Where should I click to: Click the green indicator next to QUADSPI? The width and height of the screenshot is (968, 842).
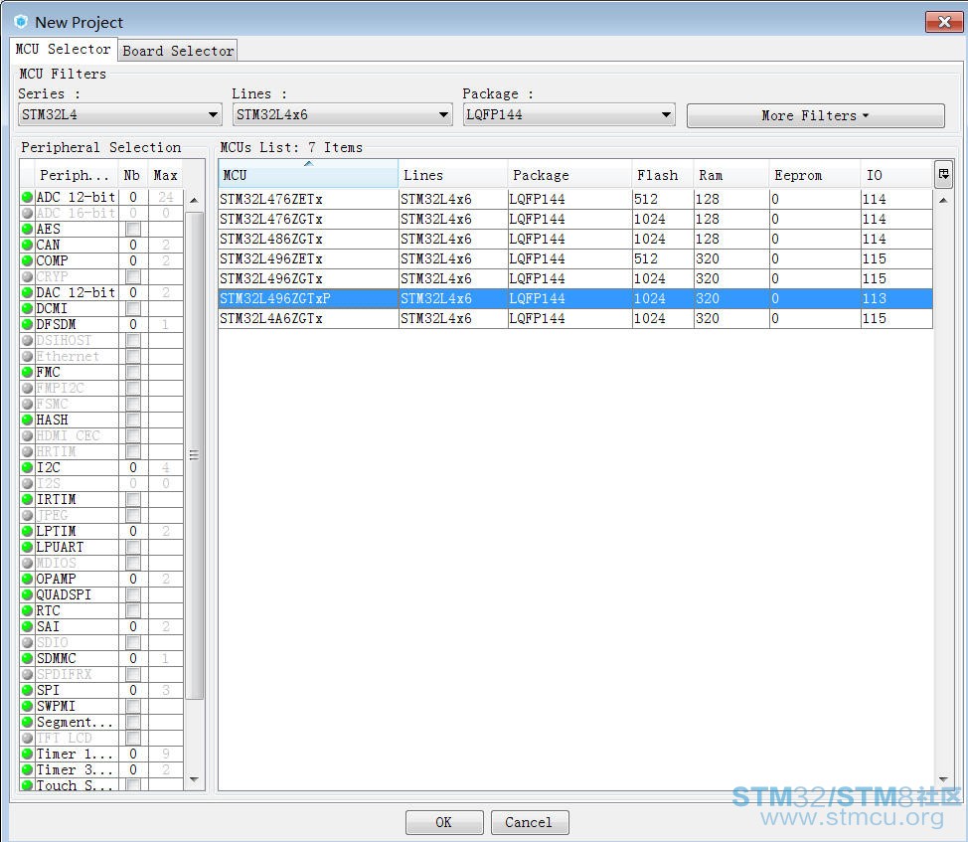tap(27, 595)
